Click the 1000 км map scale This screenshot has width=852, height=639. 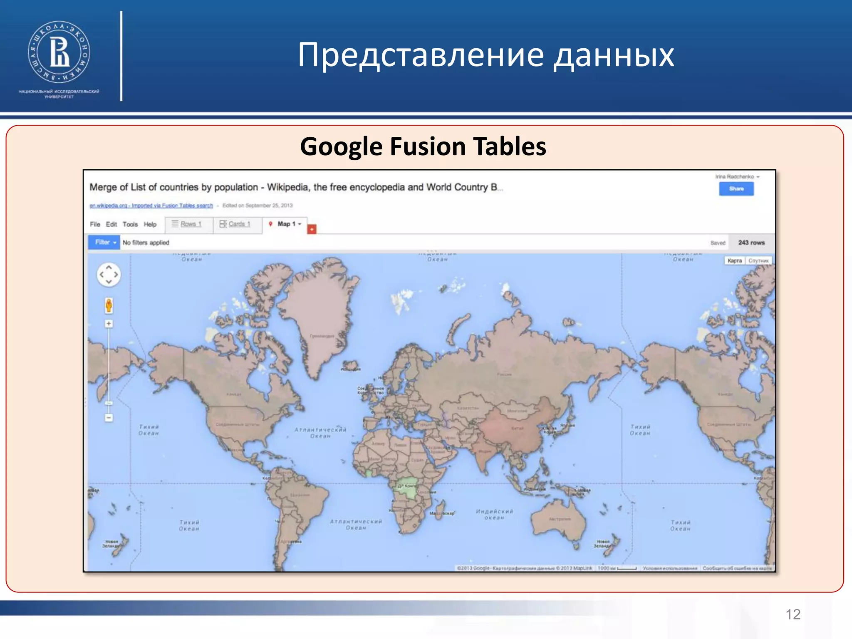tap(617, 568)
